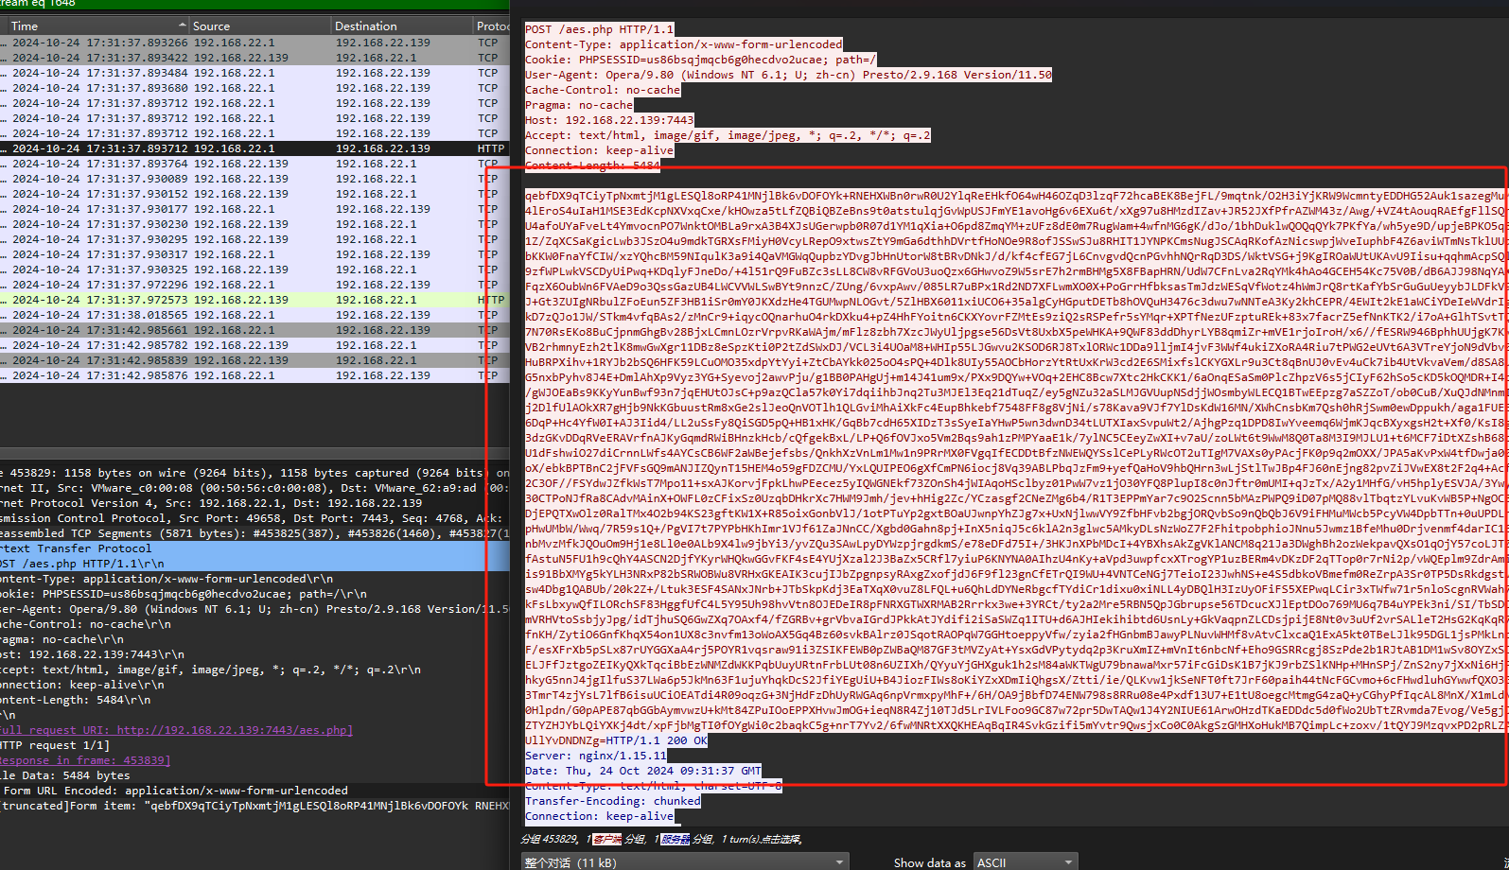
Task: Click the Time column sort arrow
Action: pyautogui.click(x=182, y=26)
